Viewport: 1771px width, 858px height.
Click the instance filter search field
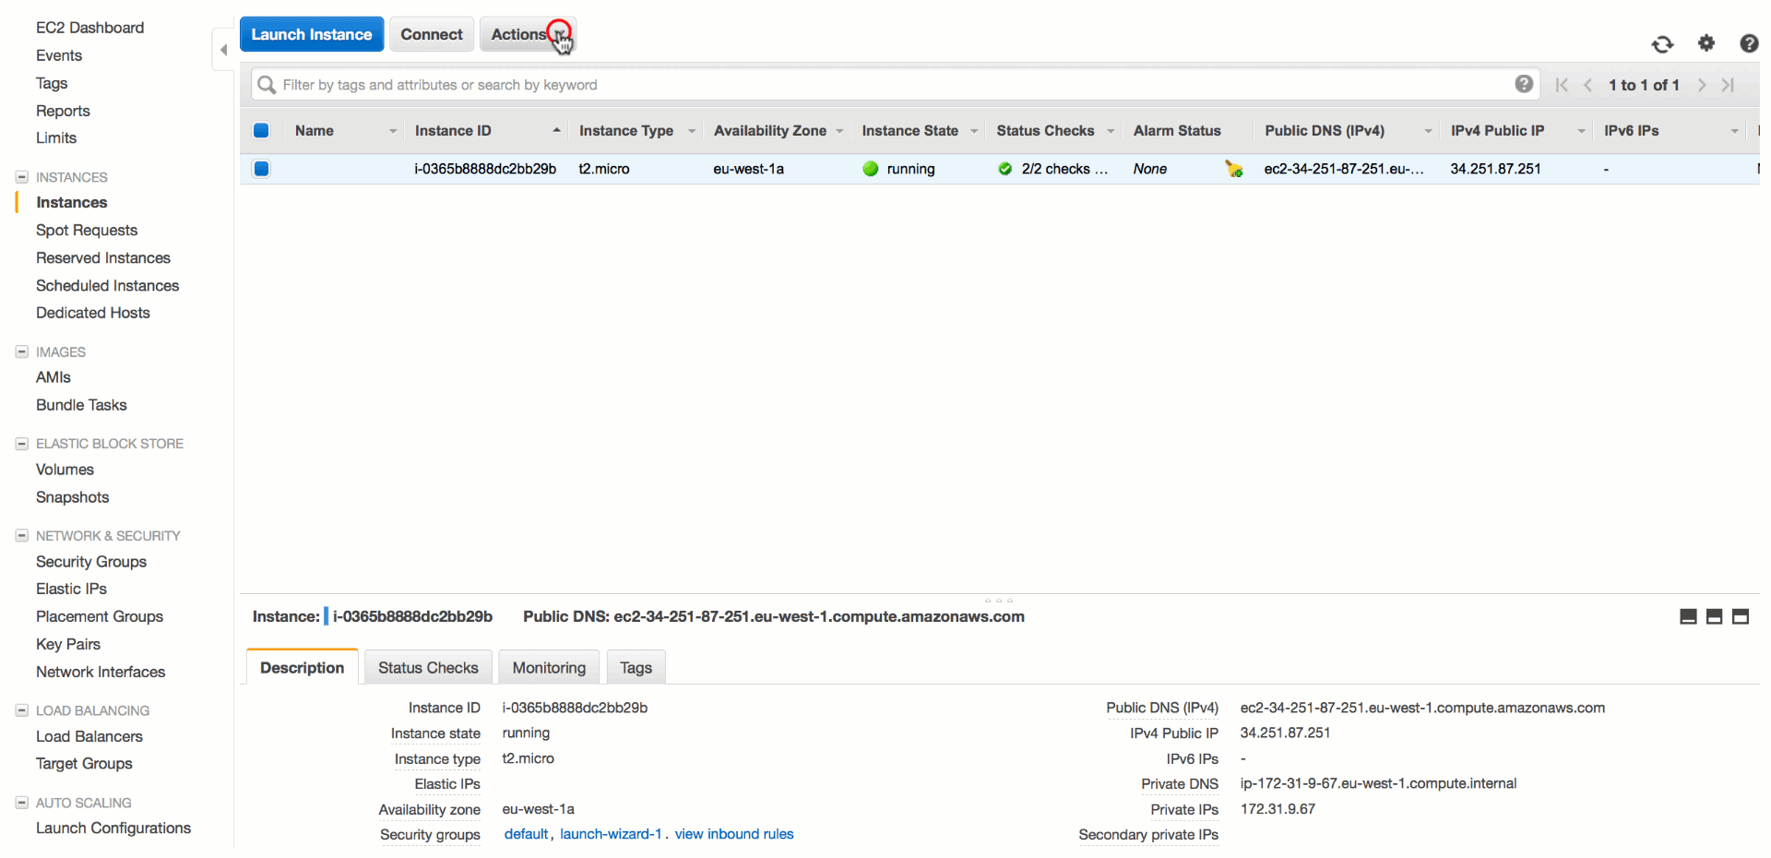click(x=885, y=85)
